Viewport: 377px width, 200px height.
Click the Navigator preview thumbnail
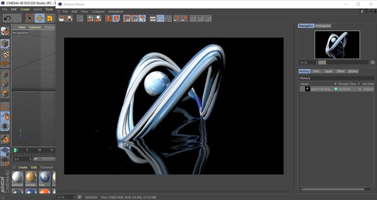337,44
